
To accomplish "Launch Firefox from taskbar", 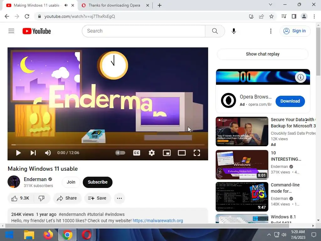I will (x=48, y=235).
